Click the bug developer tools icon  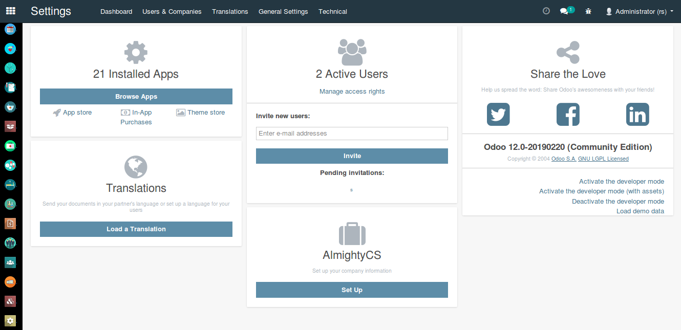[588, 11]
